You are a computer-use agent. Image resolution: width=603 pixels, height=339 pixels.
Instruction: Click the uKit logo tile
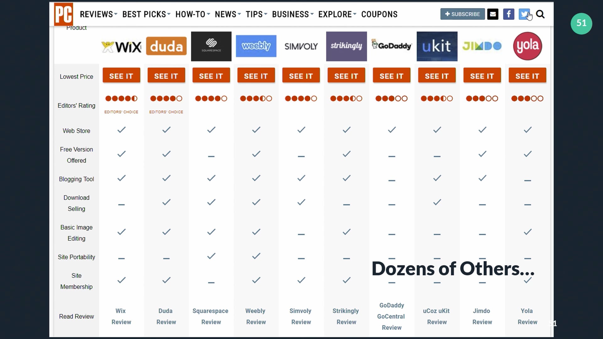click(437, 46)
